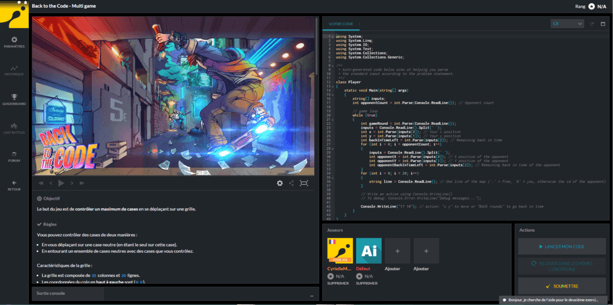Click the Retour back arrow
Viewport: 613px width, 305px height.
point(14,185)
